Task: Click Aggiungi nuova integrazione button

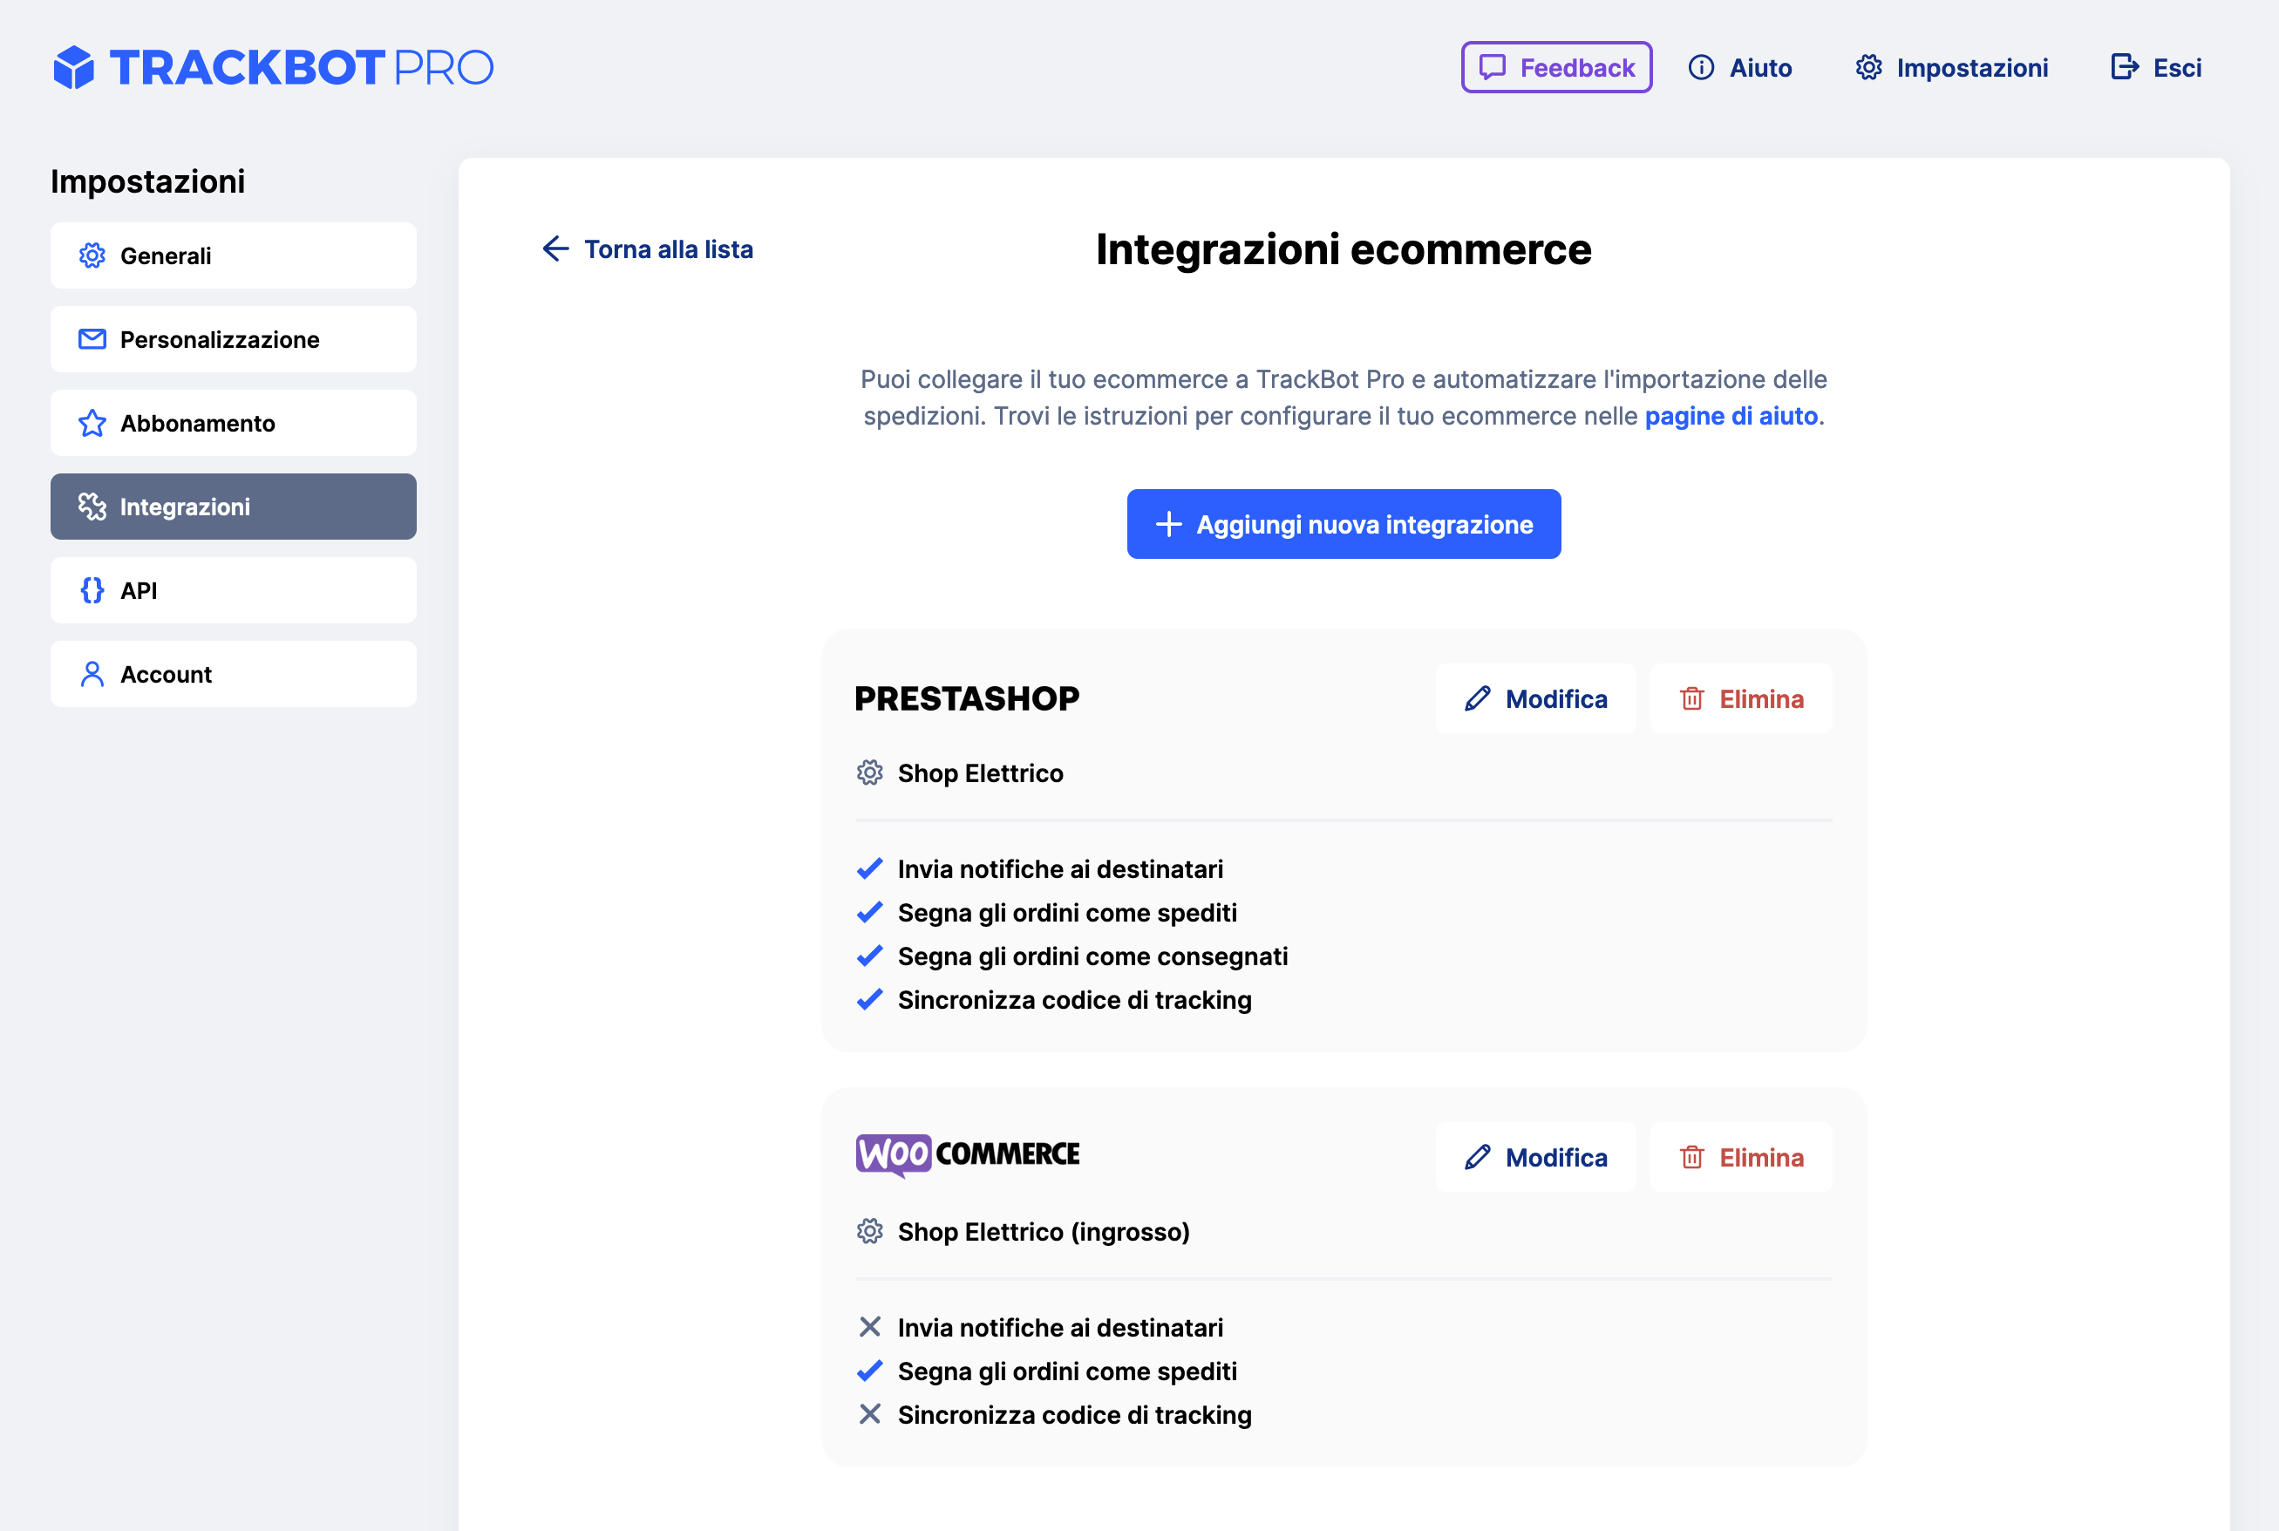Action: [1343, 524]
